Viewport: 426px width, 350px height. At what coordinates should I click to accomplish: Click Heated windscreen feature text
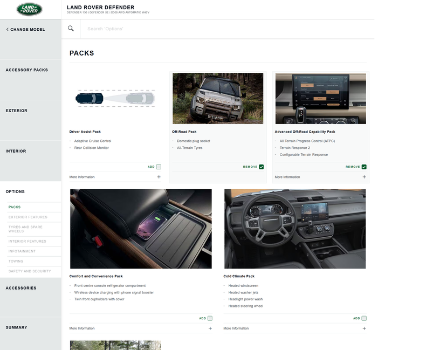[243, 286]
